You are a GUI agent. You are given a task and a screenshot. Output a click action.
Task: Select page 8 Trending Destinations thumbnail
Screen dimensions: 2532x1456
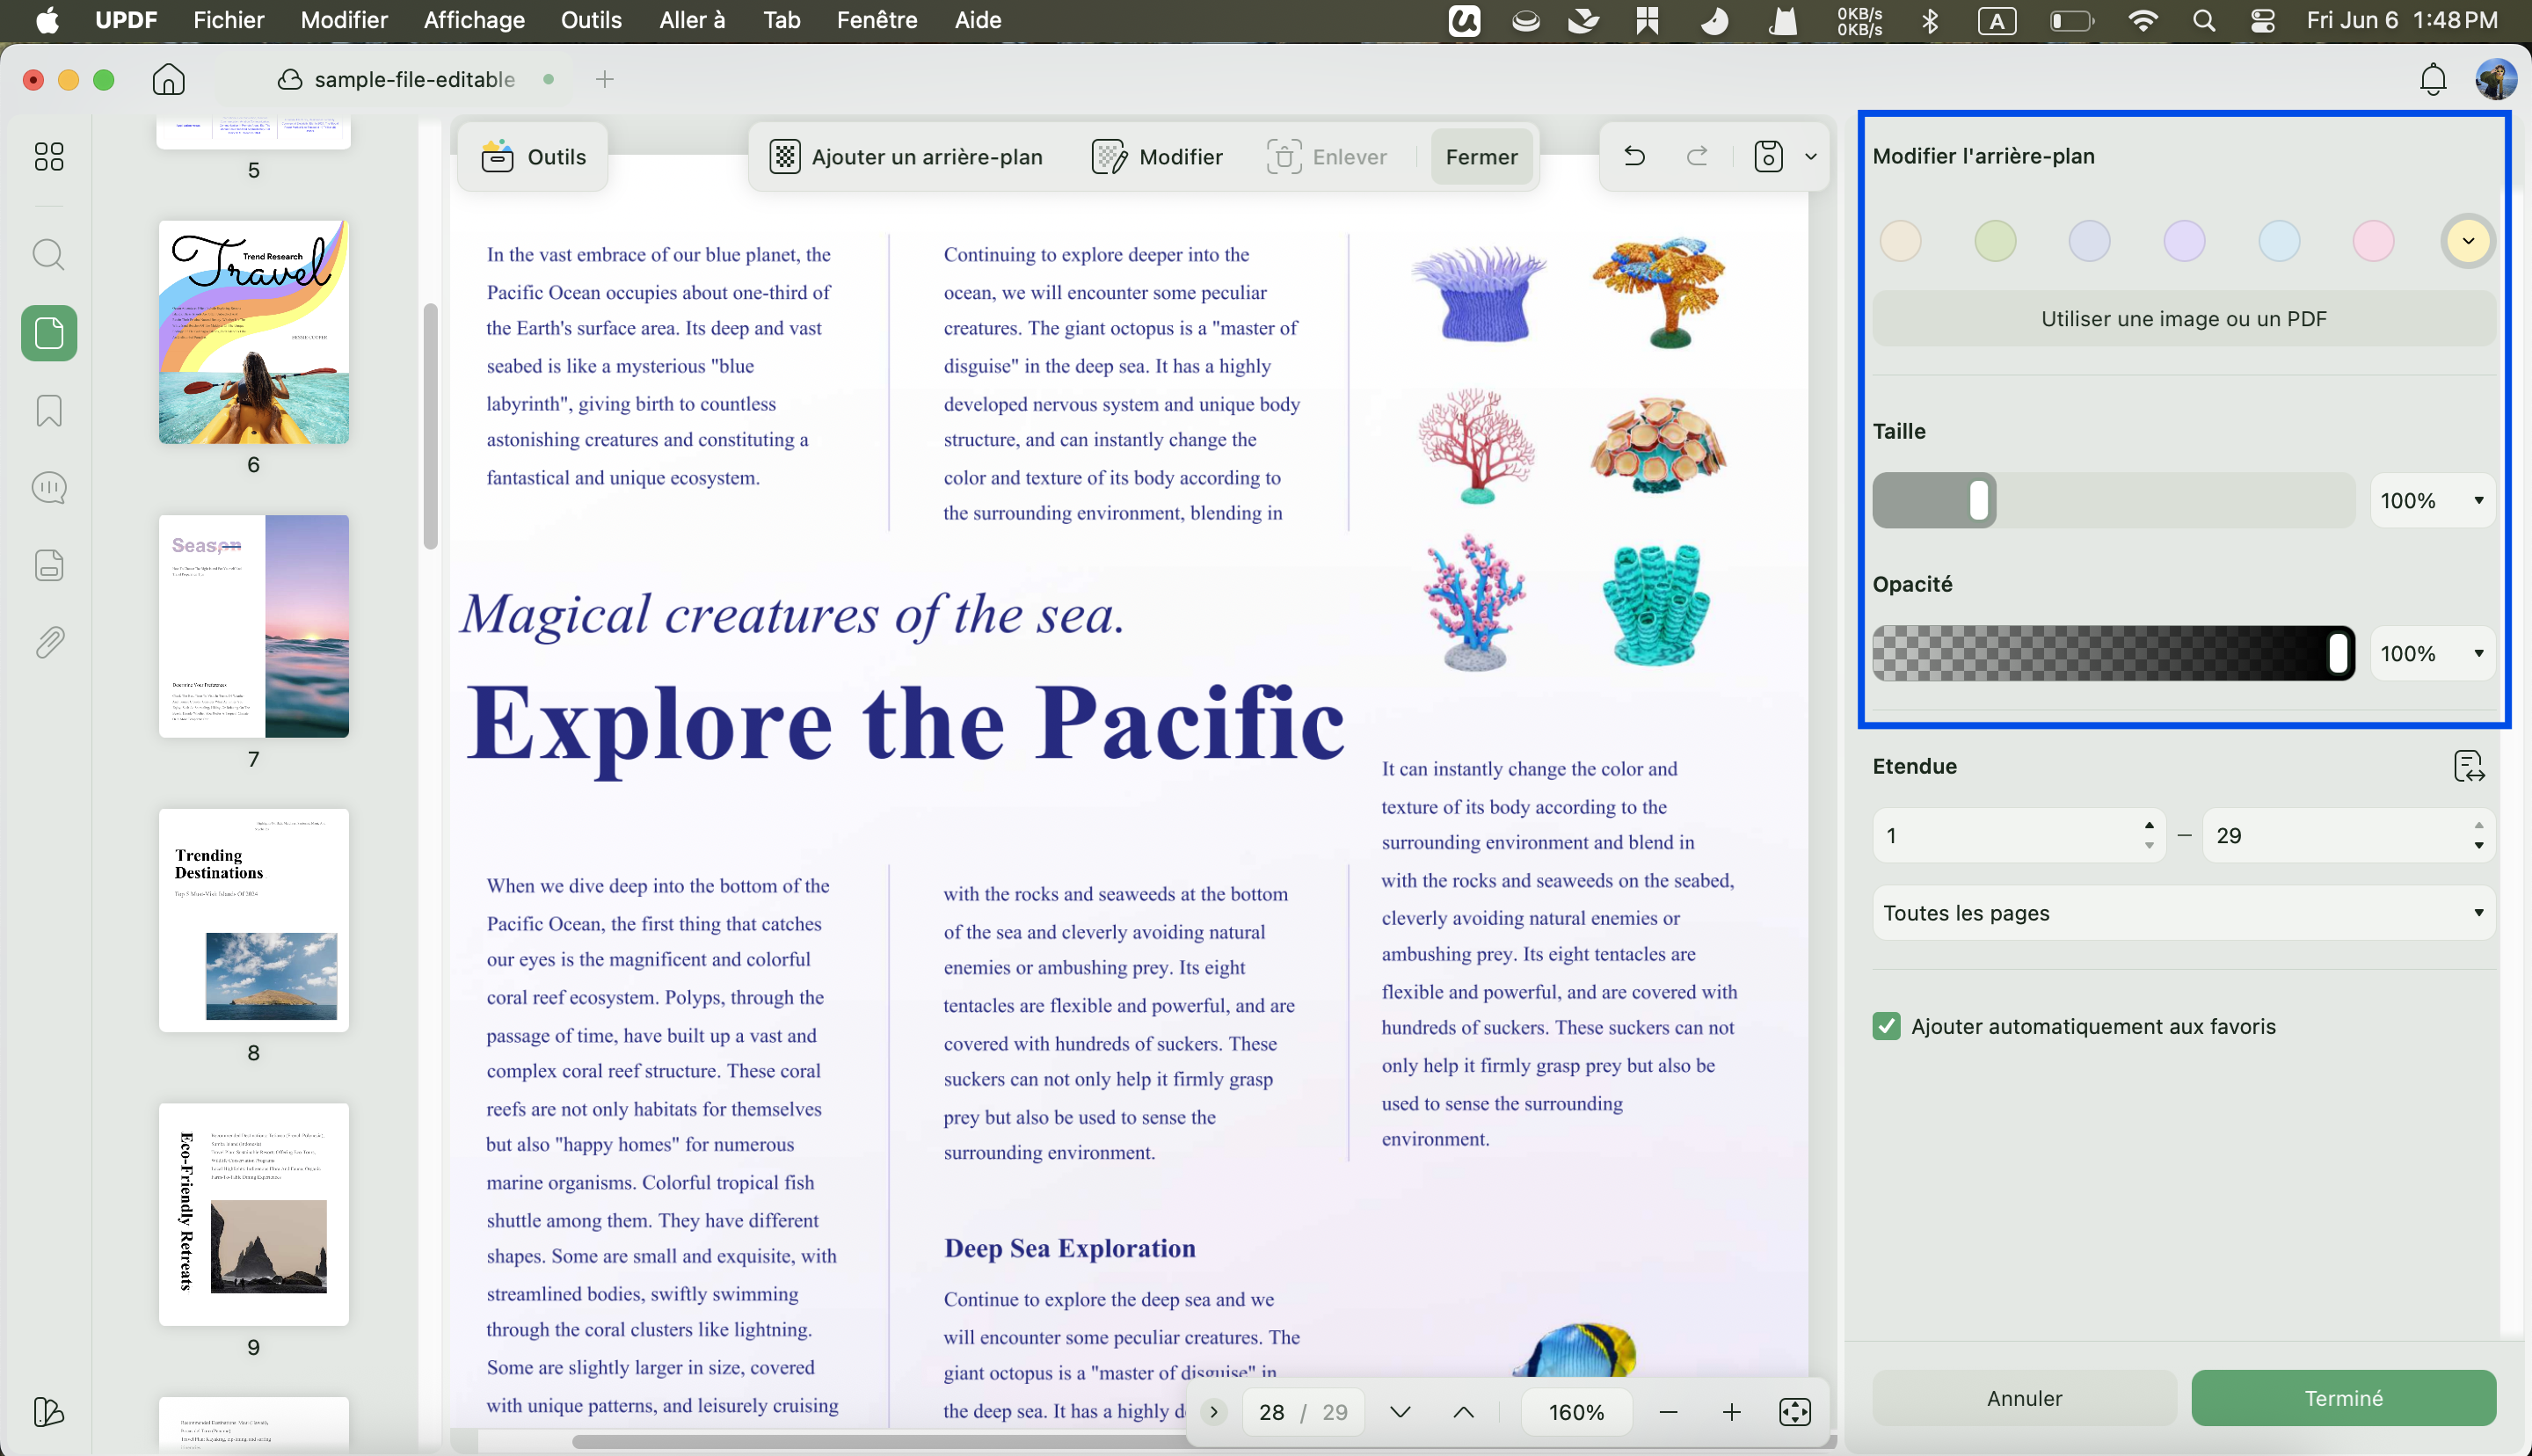point(254,920)
